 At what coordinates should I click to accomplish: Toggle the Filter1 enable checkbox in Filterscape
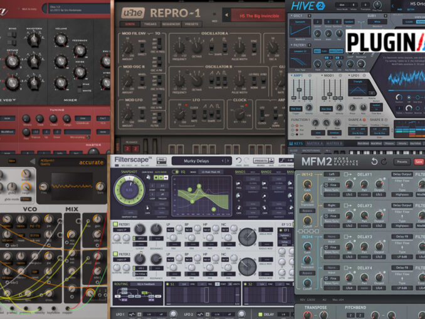pos(115,224)
